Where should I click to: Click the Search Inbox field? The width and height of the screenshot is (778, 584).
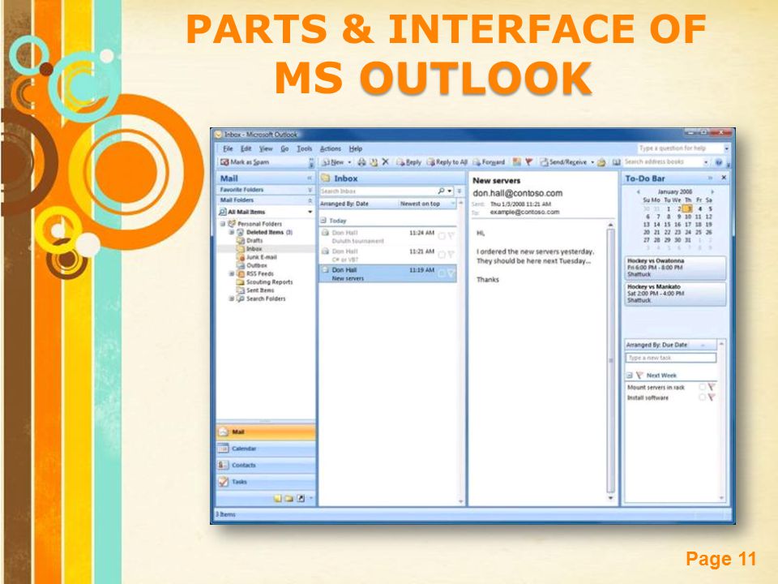pyautogui.click(x=378, y=191)
